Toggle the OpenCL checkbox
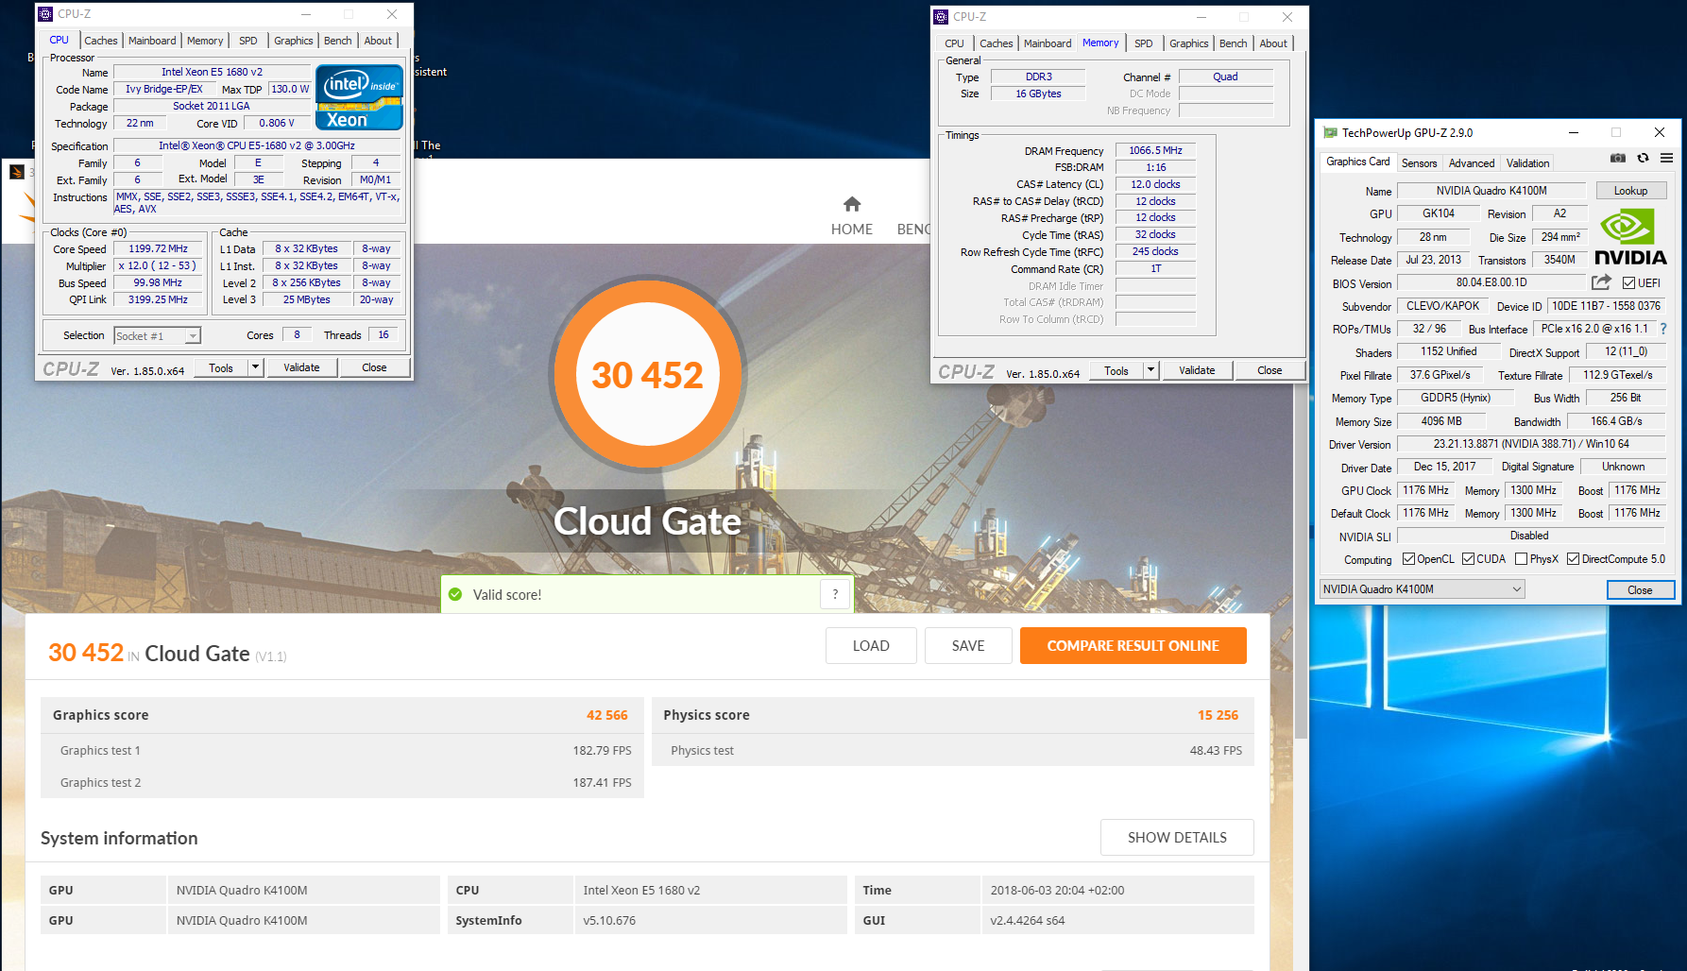 pos(1408,559)
